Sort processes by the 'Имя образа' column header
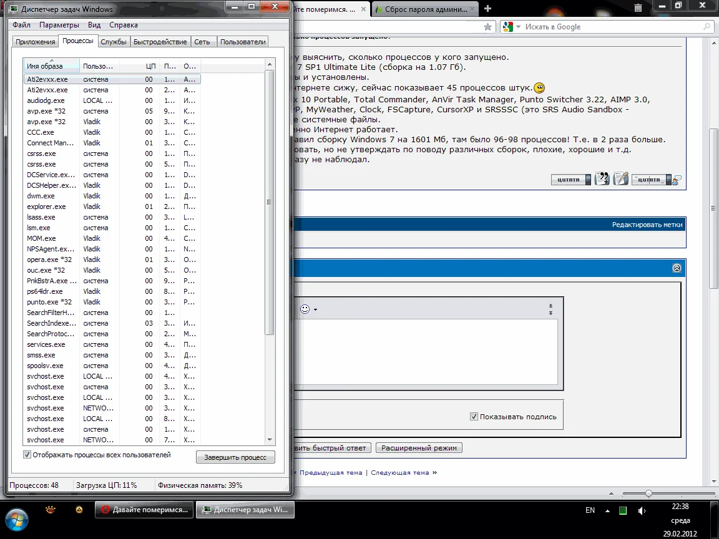This screenshot has height=539, width=719. click(x=51, y=66)
